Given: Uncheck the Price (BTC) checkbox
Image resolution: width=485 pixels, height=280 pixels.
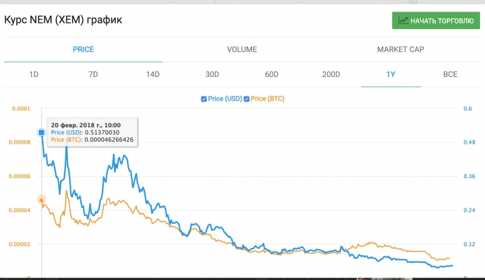Looking at the screenshot, I should coord(247,99).
